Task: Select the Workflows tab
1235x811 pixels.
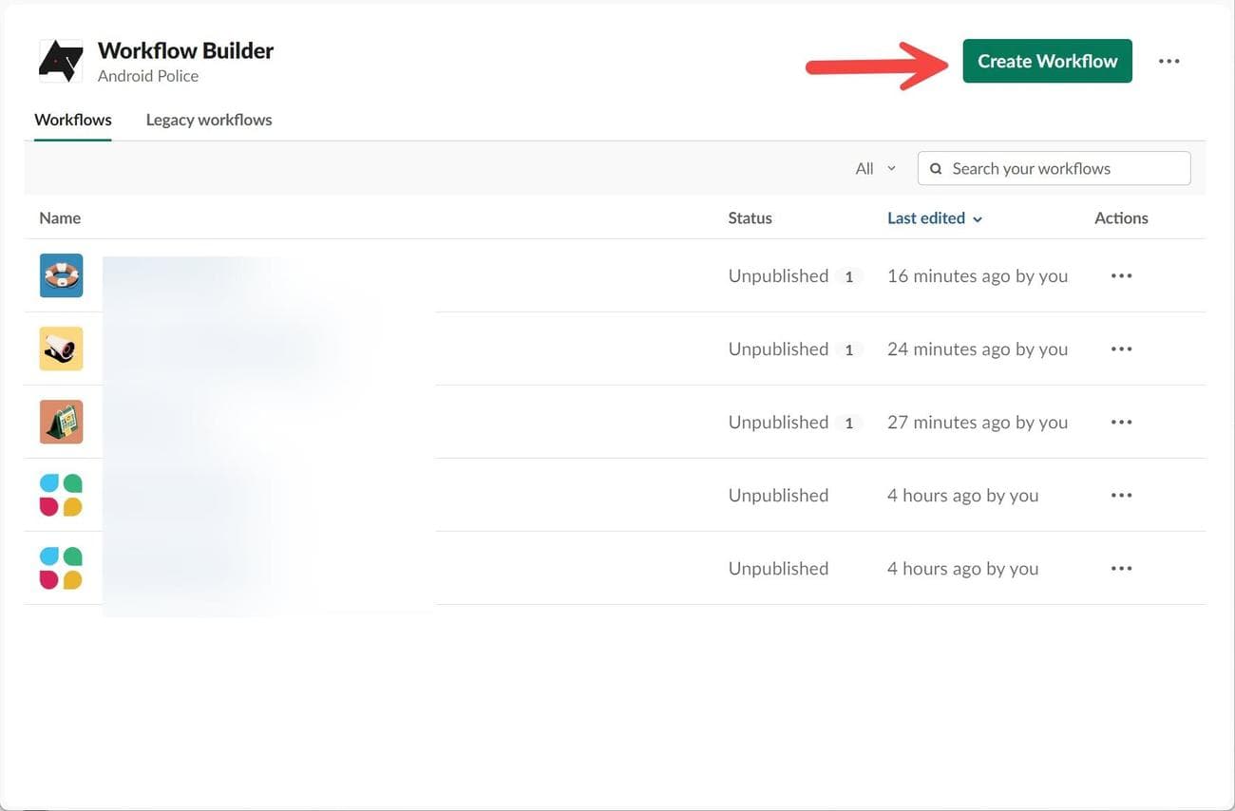Action: [x=73, y=120]
